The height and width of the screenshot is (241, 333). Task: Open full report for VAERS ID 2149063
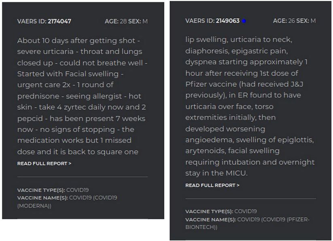click(x=212, y=186)
